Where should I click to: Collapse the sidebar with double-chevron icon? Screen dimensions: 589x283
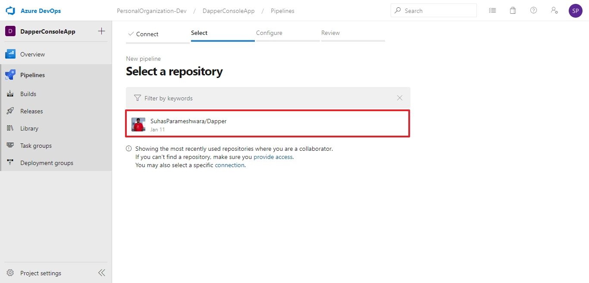102,273
